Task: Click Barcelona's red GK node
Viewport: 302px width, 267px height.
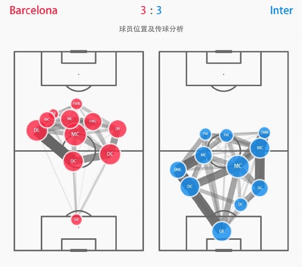Action: [77, 219]
